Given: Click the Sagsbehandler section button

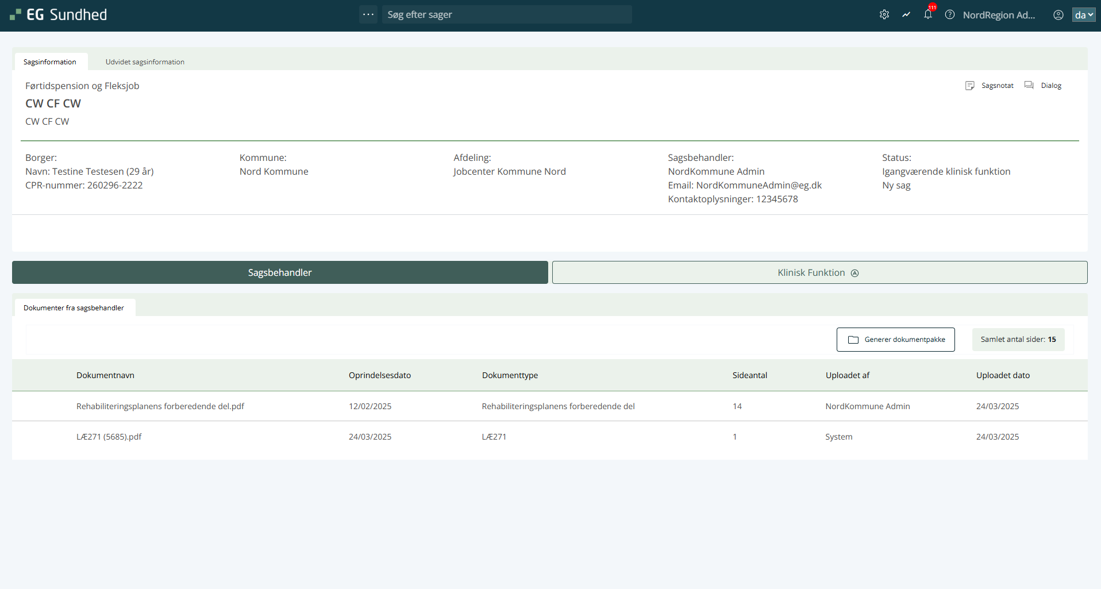Looking at the screenshot, I should pos(280,272).
